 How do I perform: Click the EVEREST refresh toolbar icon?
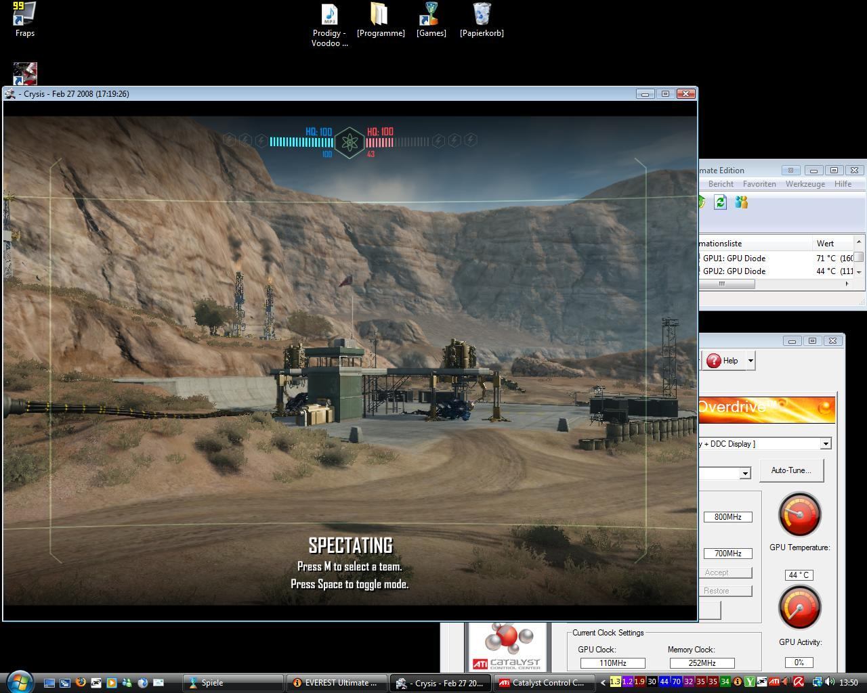tap(720, 202)
